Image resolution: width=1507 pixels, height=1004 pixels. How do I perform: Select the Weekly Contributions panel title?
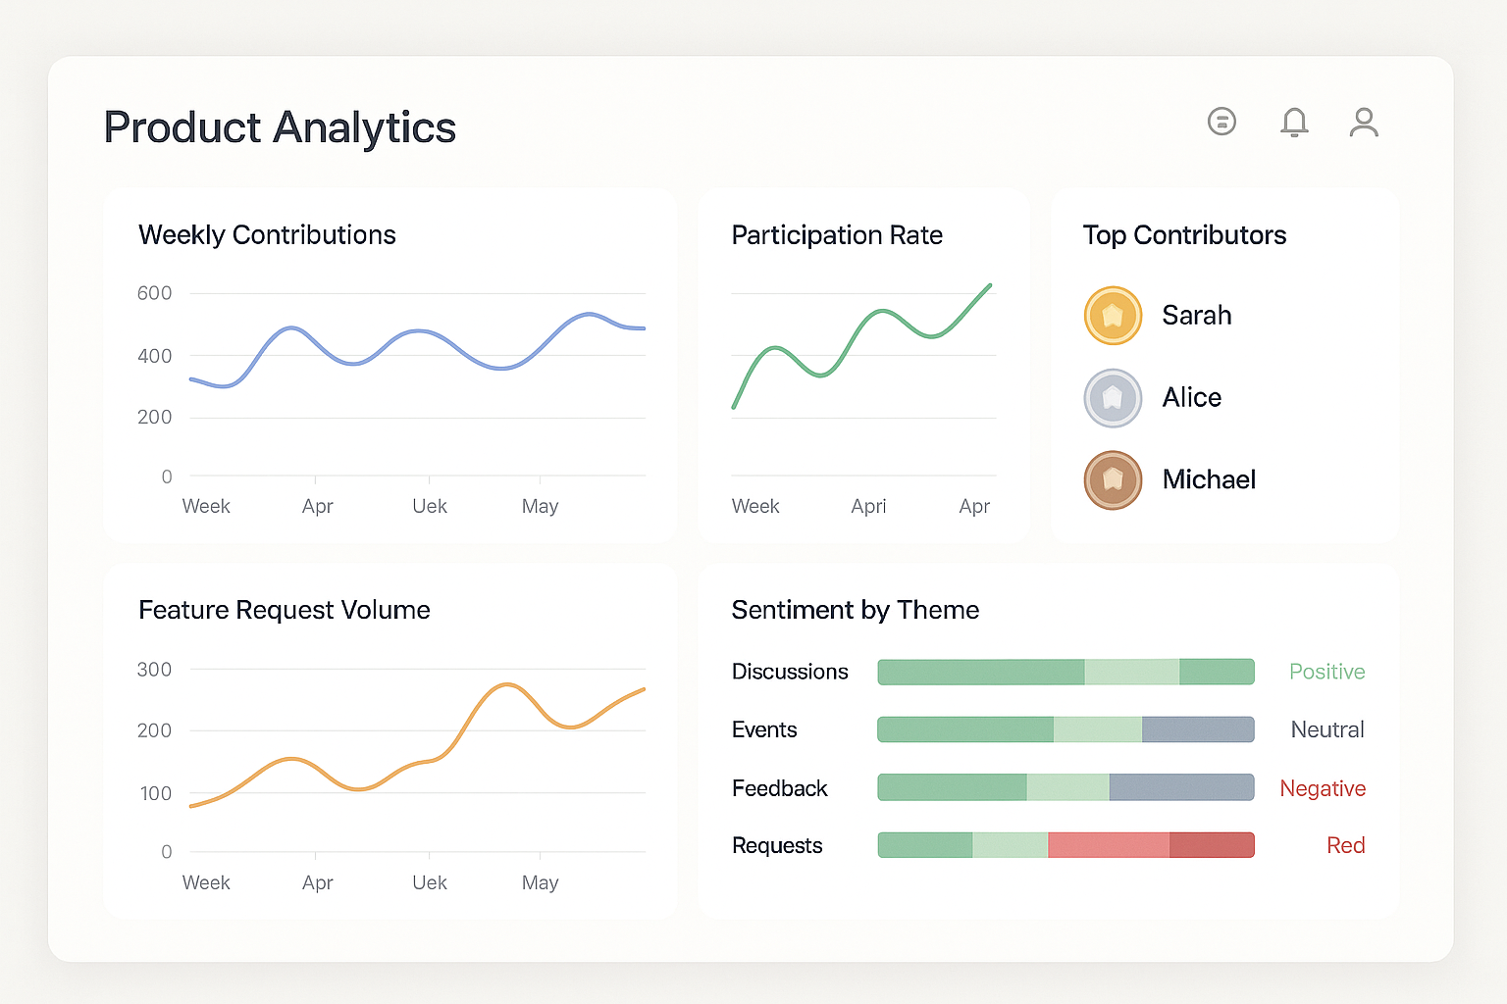tap(267, 235)
